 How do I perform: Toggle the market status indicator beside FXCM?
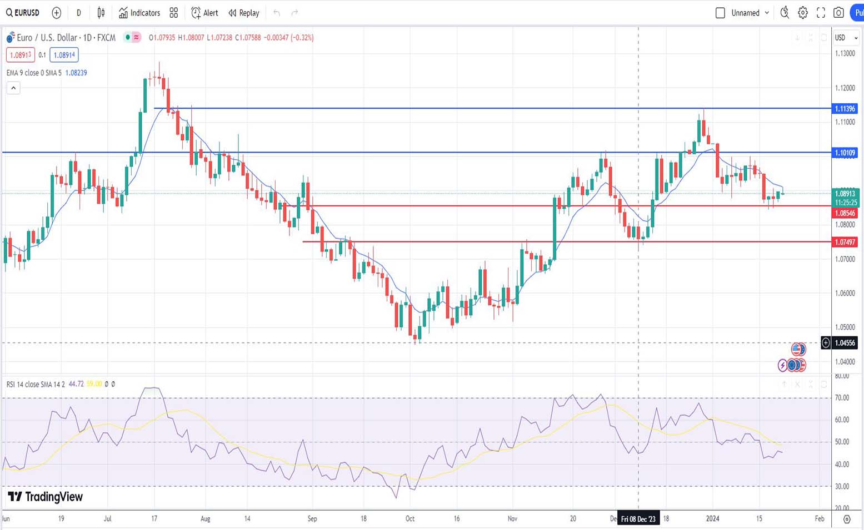(x=128, y=38)
